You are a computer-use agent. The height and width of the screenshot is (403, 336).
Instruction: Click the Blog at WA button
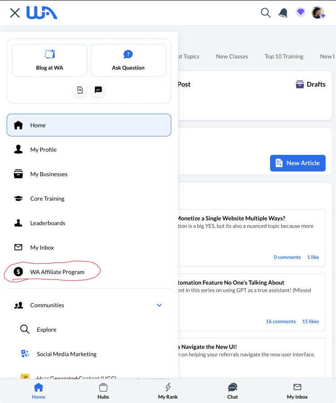pos(50,60)
